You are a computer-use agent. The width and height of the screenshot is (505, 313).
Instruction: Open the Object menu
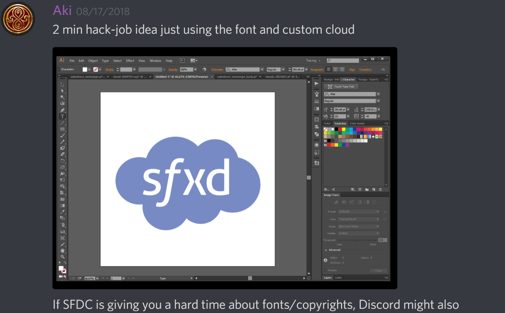93,61
